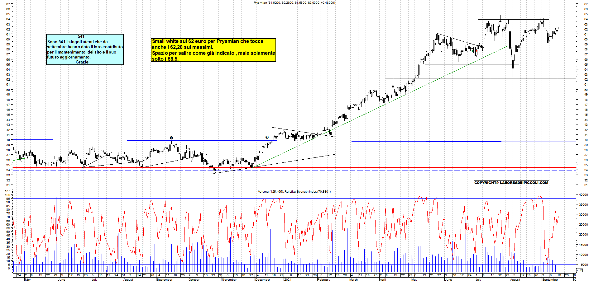Click the 'sotto i 58,5.' annotation line
Screen dimensions: 589x281
(165, 59)
